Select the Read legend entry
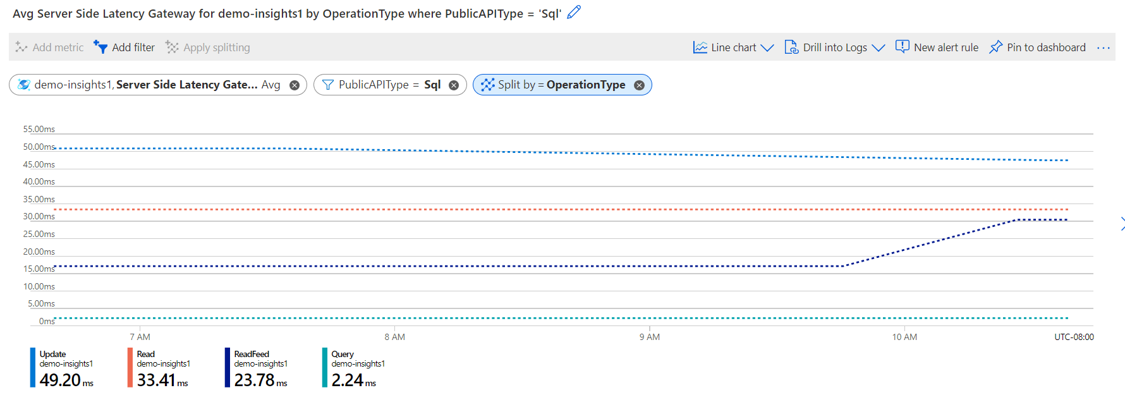1125x395 pixels. pos(161,368)
